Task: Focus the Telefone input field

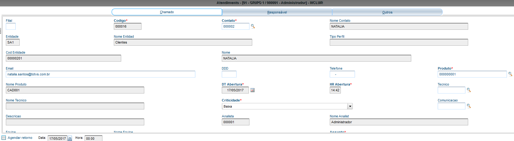Action: [342, 74]
